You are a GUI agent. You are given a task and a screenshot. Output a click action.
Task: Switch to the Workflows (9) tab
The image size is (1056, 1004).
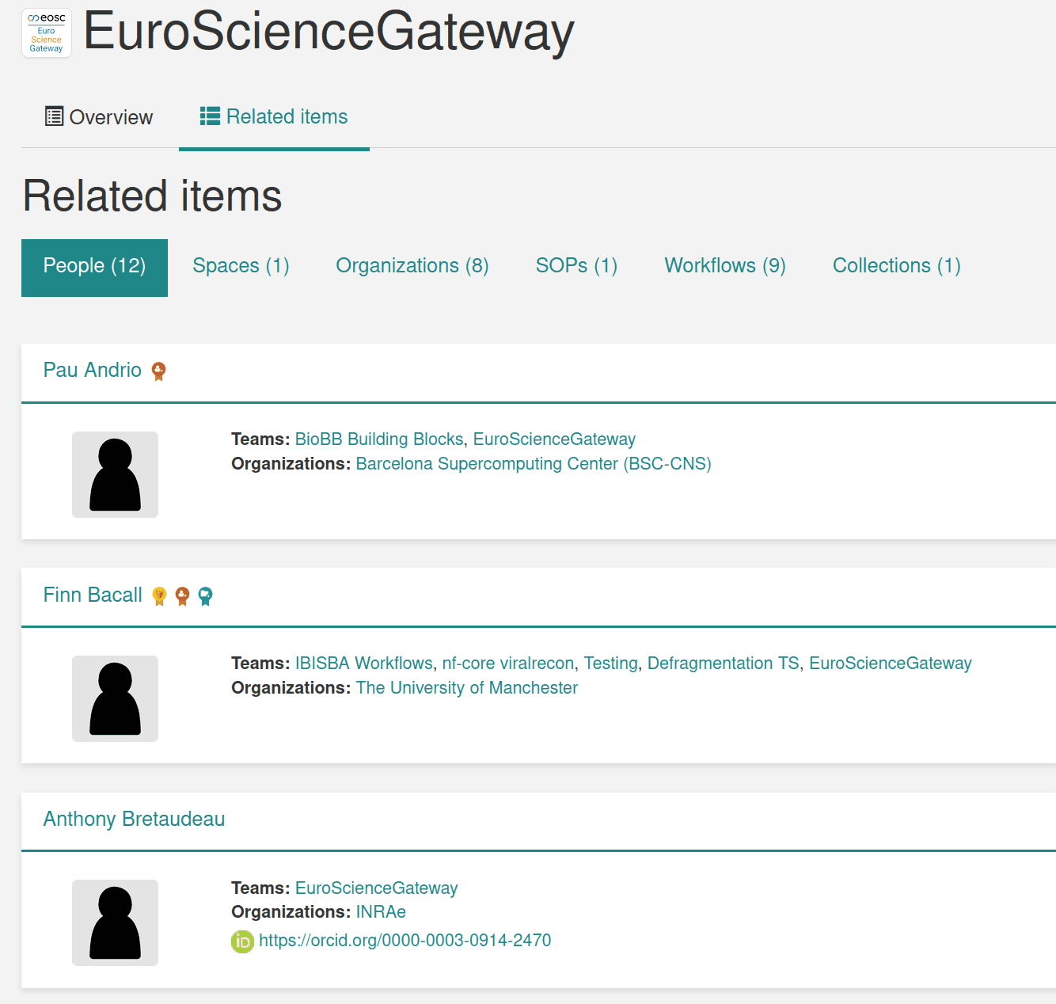click(724, 266)
